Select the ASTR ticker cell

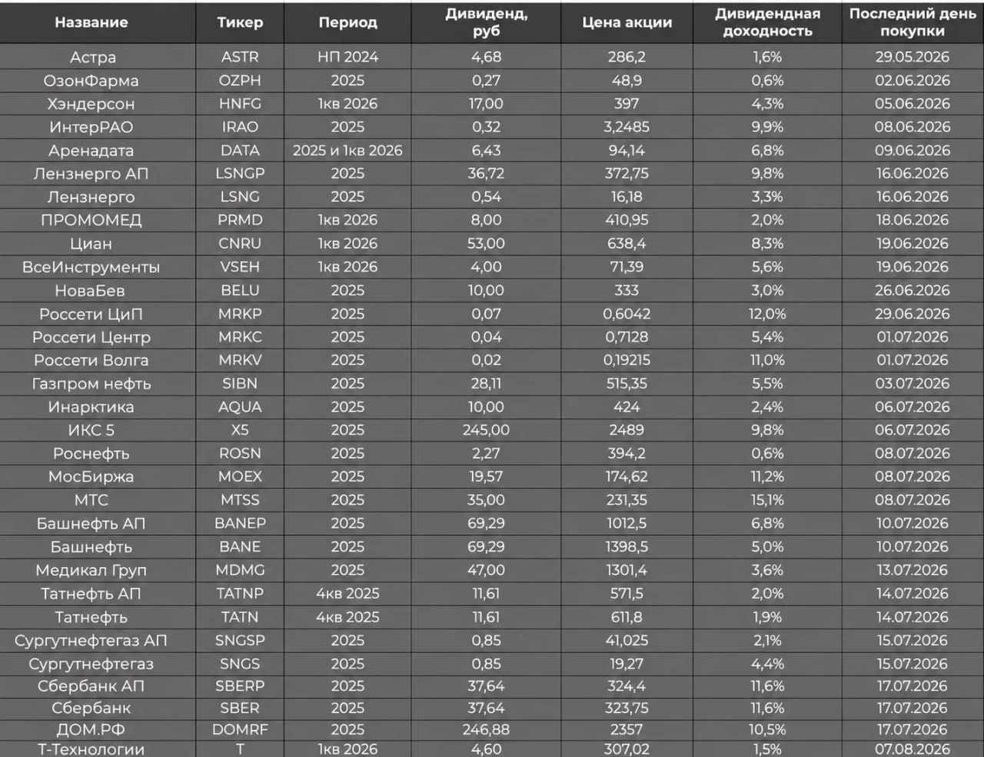click(x=240, y=57)
